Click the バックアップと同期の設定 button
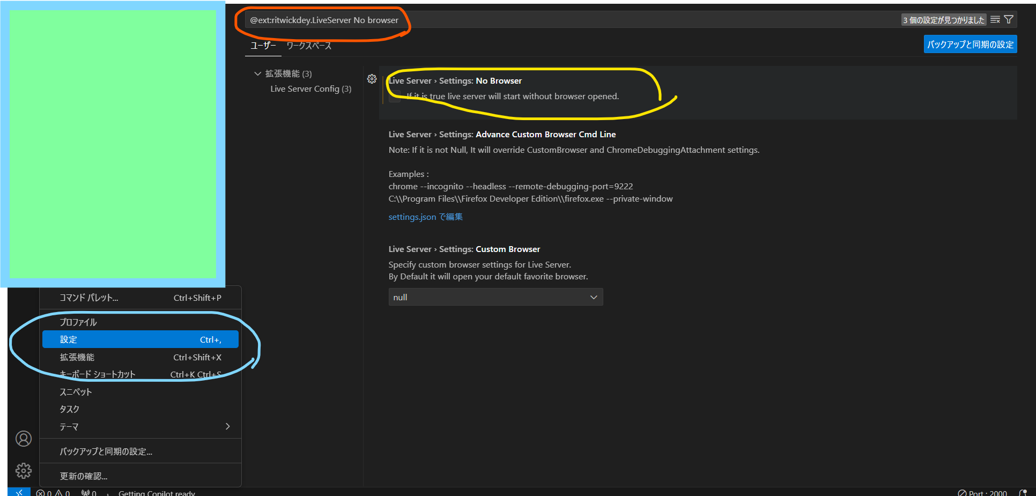The width and height of the screenshot is (1036, 496). click(970, 44)
